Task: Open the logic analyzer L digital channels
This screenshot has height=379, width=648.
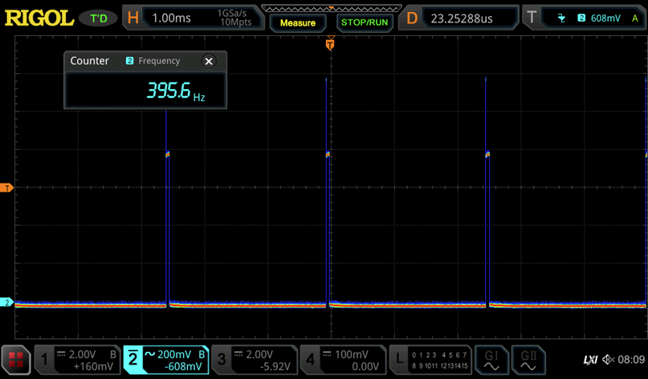Action: point(430,360)
